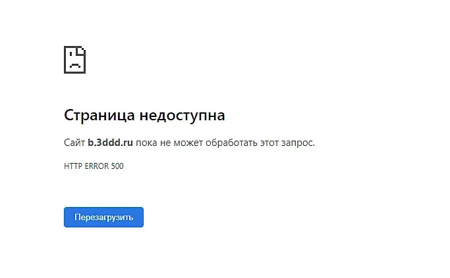Screen dimensions: 450x278
Task: Click the word обработать in the message
Action: click(232, 143)
